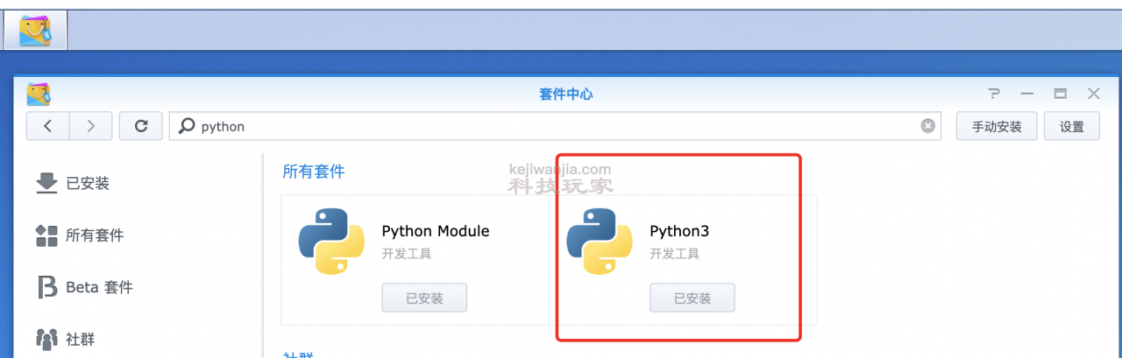Close the 套件中心 window
1122x358 pixels.
(x=1093, y=94)
